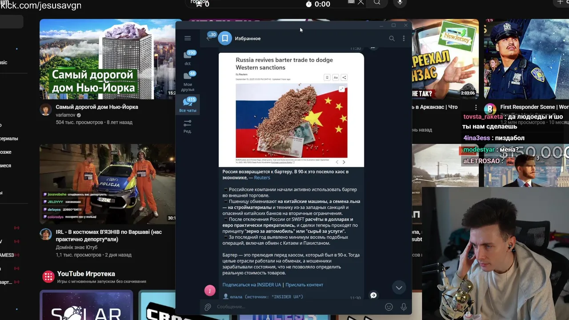Image resolution: width=569 pixels, height=320 pixels.
Task: Focus the Сообщение message input field
Action: [x=298, y=307]
